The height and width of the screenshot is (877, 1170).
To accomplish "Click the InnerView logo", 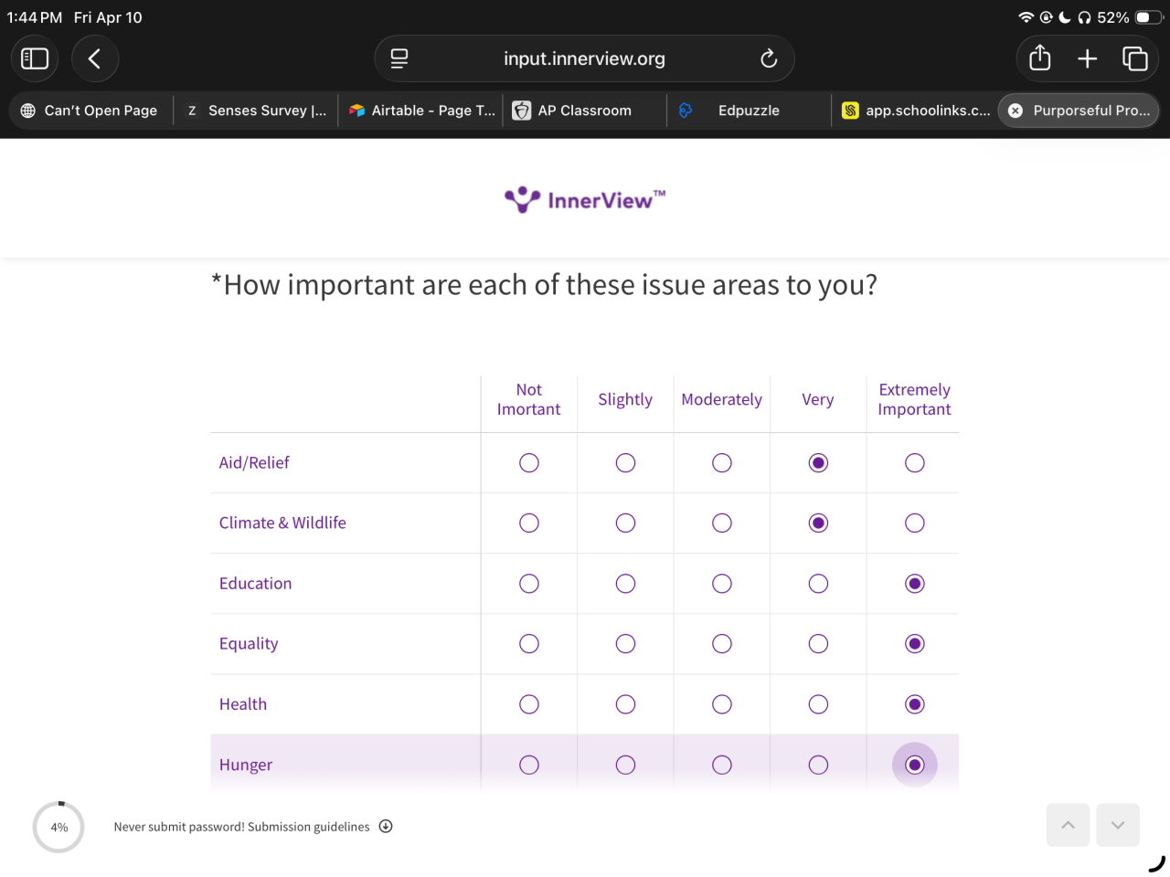I will (x=585, y=199).
